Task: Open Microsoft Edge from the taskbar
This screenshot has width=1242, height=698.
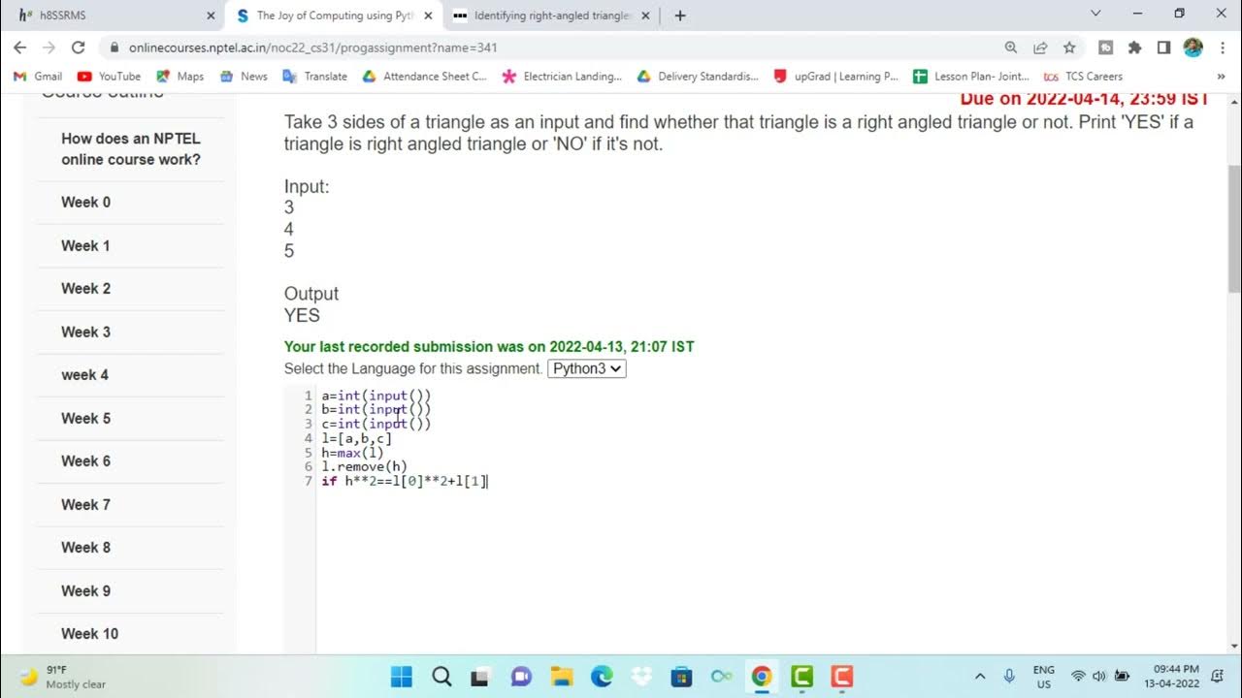Action: click(602, 677)
